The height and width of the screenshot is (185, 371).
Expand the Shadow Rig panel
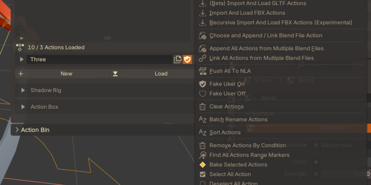(23, 90)
